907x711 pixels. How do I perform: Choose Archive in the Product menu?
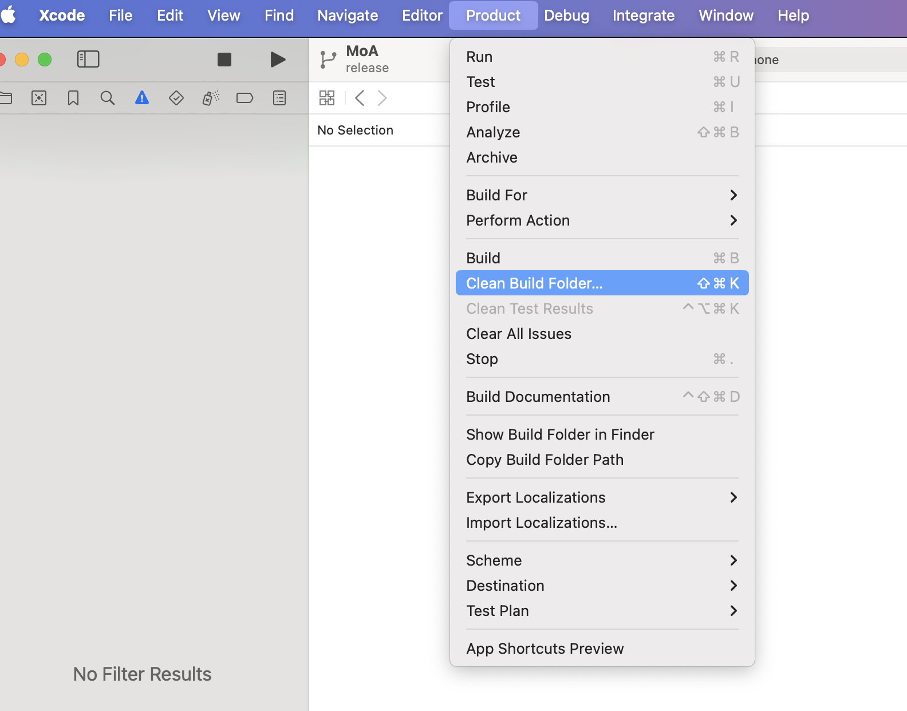[x=602, y=157]
